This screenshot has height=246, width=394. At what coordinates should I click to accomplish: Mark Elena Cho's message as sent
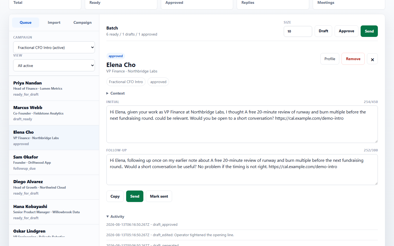[159, 196]
